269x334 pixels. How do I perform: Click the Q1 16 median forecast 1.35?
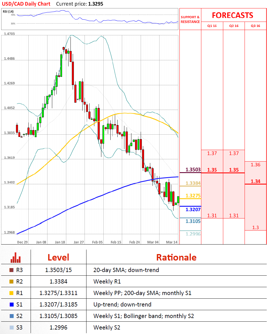pyautogui.click(x=212, y=170)
